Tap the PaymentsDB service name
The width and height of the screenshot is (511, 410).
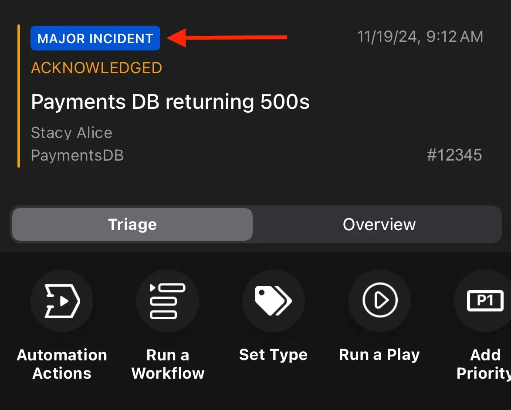(77, 155)
